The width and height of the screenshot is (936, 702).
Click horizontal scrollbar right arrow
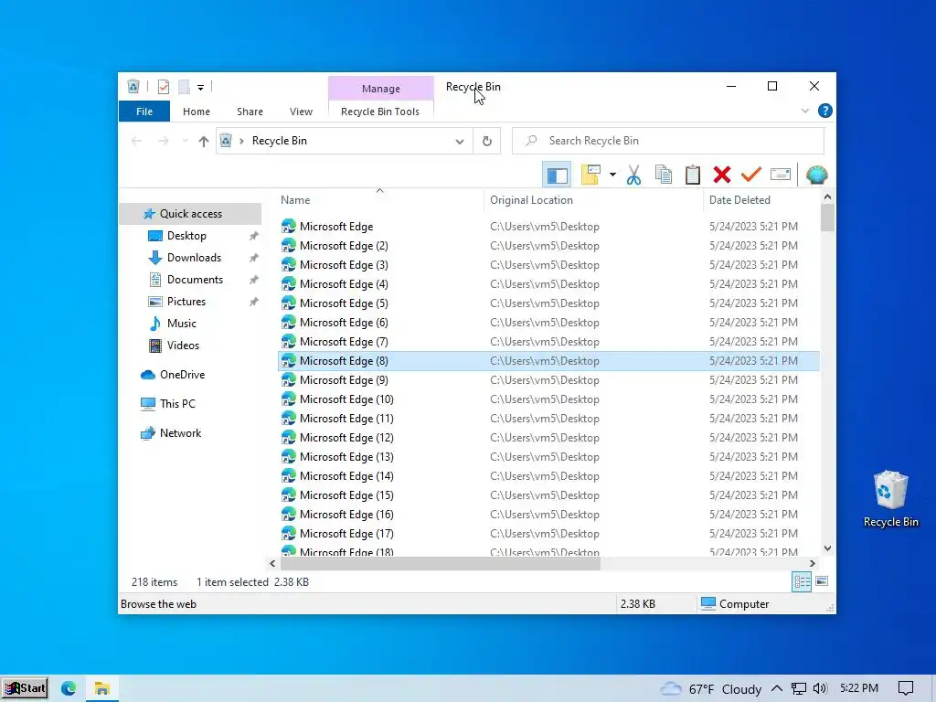pos(813,563)
